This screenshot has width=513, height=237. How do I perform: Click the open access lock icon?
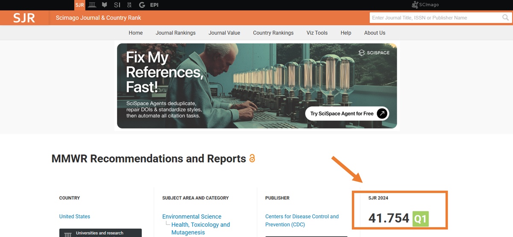(252, 159)
